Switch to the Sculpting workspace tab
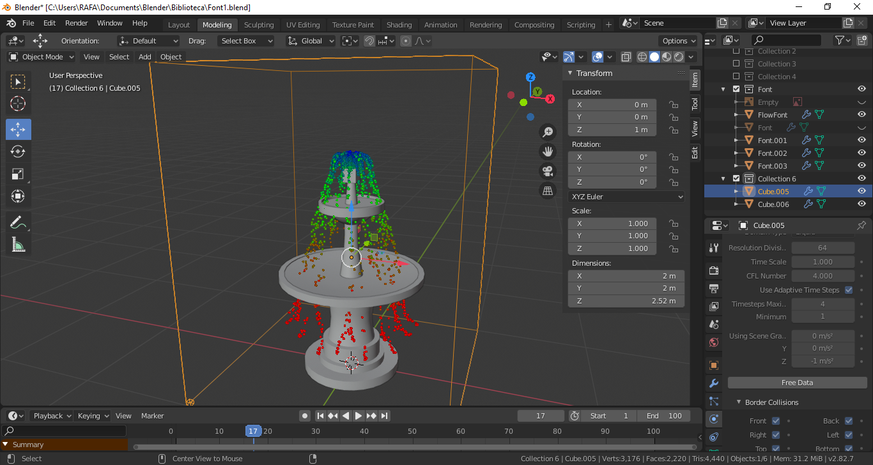The width and height of the screenshot is (873, 465). click(x=259, y=25)
